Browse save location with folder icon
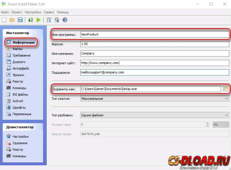The height and width of the screenshot is (170, 231). tap(225, 89)
